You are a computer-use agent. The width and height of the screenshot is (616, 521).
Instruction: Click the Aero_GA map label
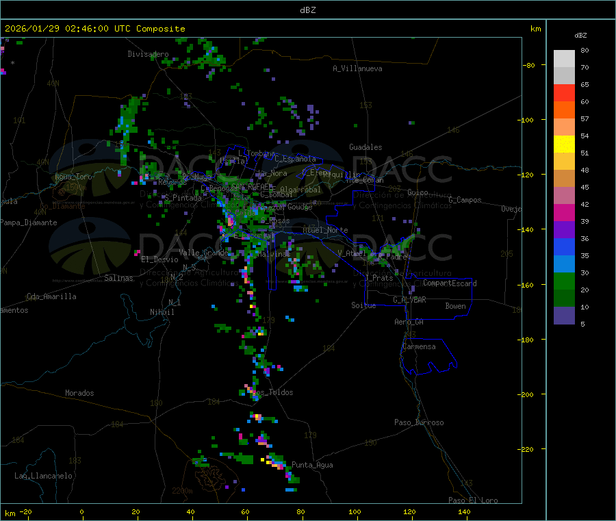click(409, 322)
